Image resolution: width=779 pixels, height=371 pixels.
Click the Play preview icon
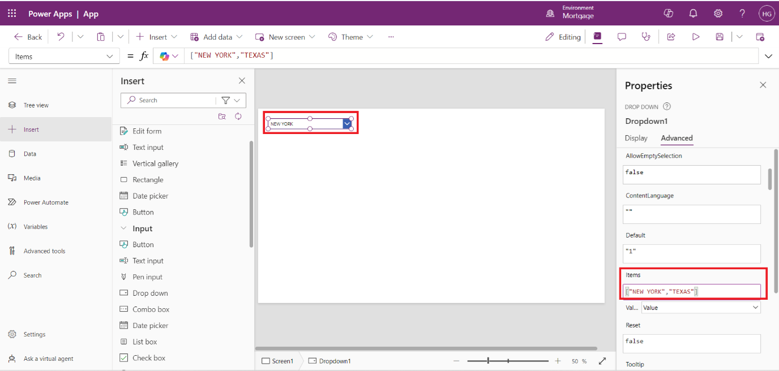(x=696, y=37)
